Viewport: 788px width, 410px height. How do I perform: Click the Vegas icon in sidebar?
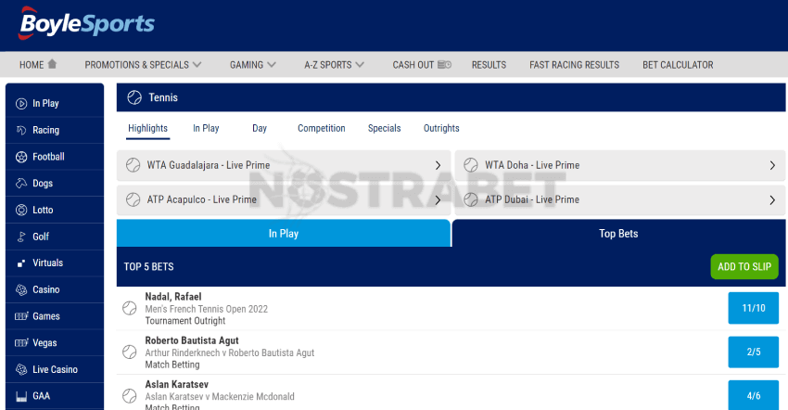(x=21, y=342)
